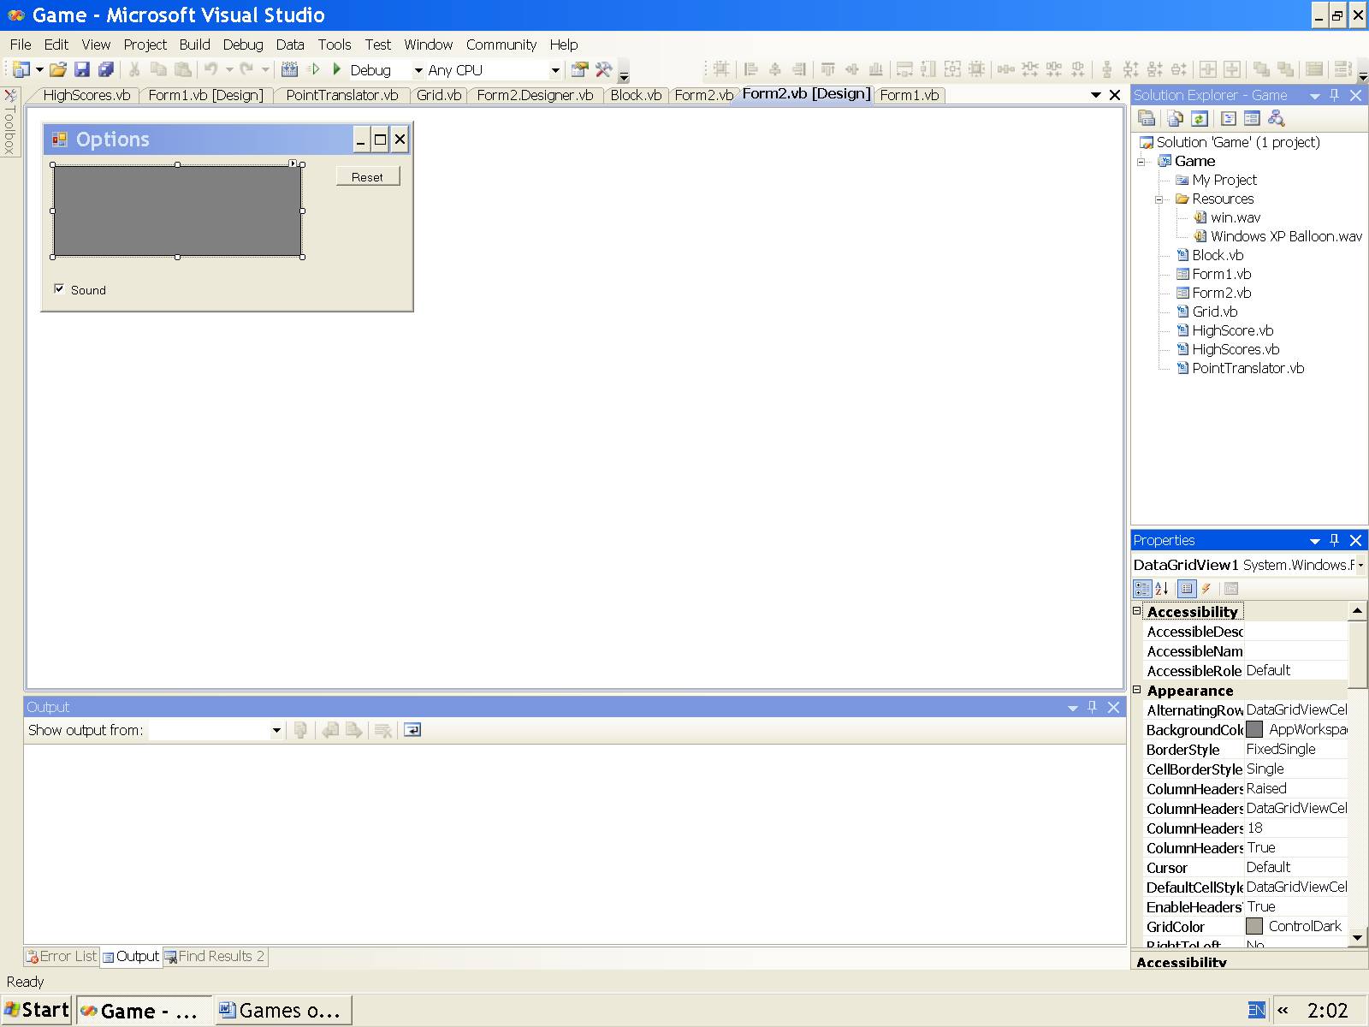Collapse the Appearance property category
This screenshot has width=1369, height=1027.
coord(1137,690)
